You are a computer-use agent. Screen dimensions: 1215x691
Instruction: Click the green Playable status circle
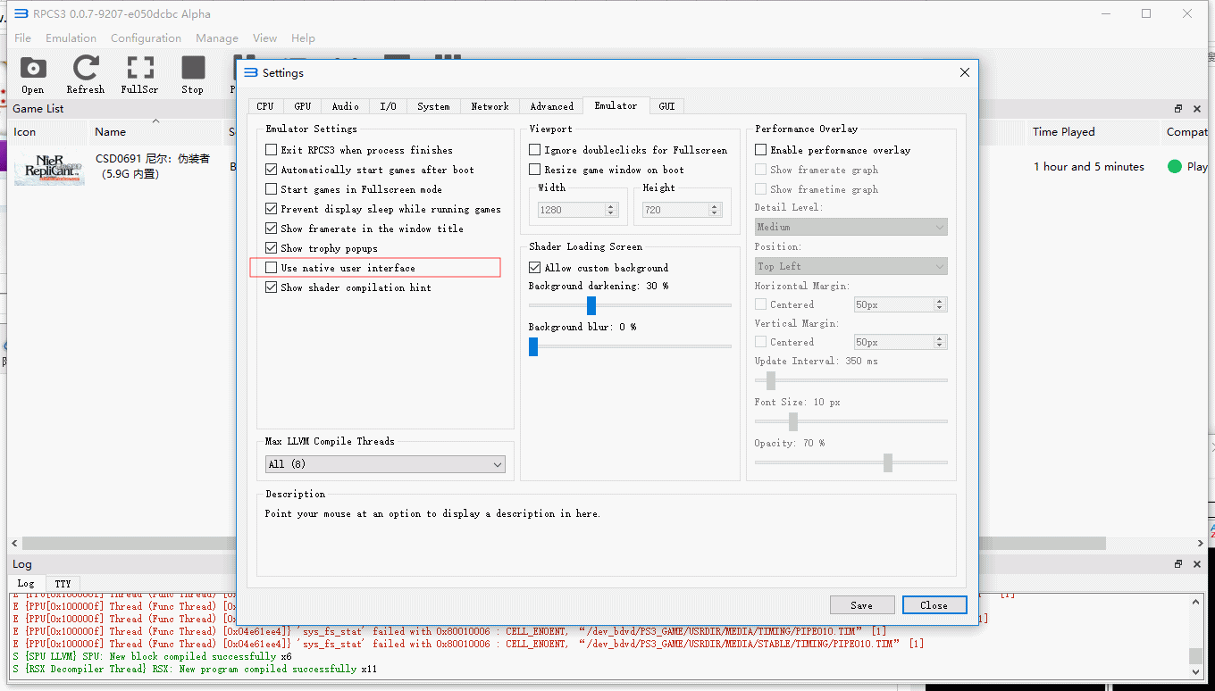click(1175, 166)
